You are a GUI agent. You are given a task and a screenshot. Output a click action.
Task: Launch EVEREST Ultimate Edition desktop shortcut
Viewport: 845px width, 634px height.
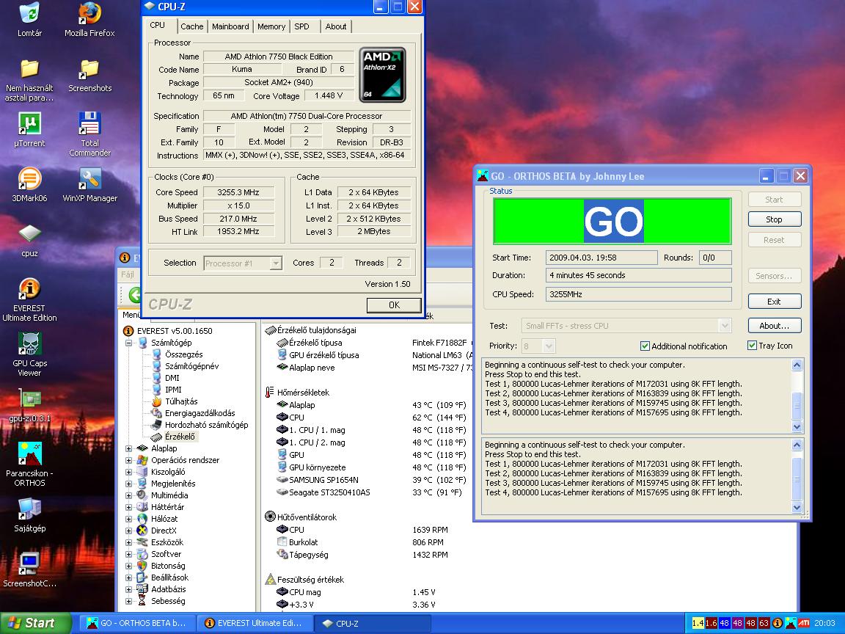29,299
